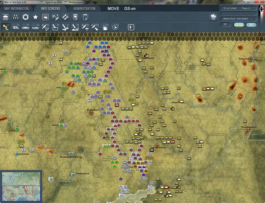
Task: Select naval transport mode F3 ship icon
Action: pyautogui.click(x=26, y=27)
